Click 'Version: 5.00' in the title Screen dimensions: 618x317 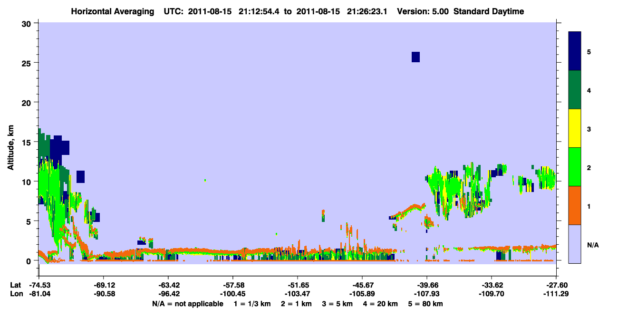click(422, 11)
